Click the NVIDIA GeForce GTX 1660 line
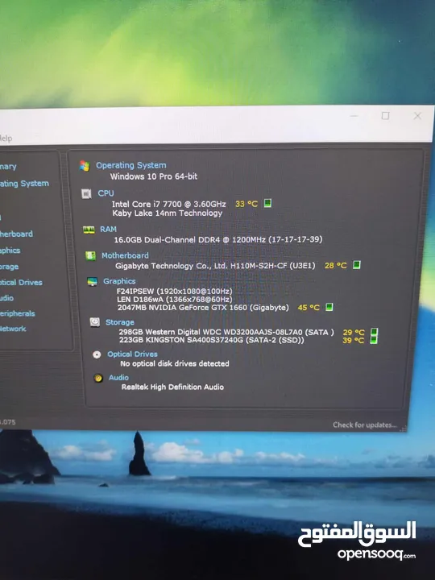 pos(203,308)
